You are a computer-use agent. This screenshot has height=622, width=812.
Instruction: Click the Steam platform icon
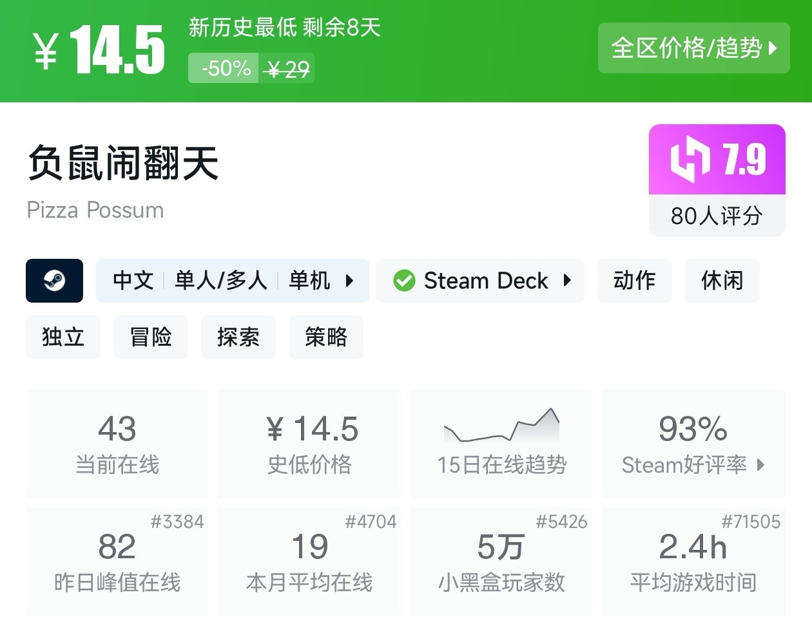click(x=54, y=281)
